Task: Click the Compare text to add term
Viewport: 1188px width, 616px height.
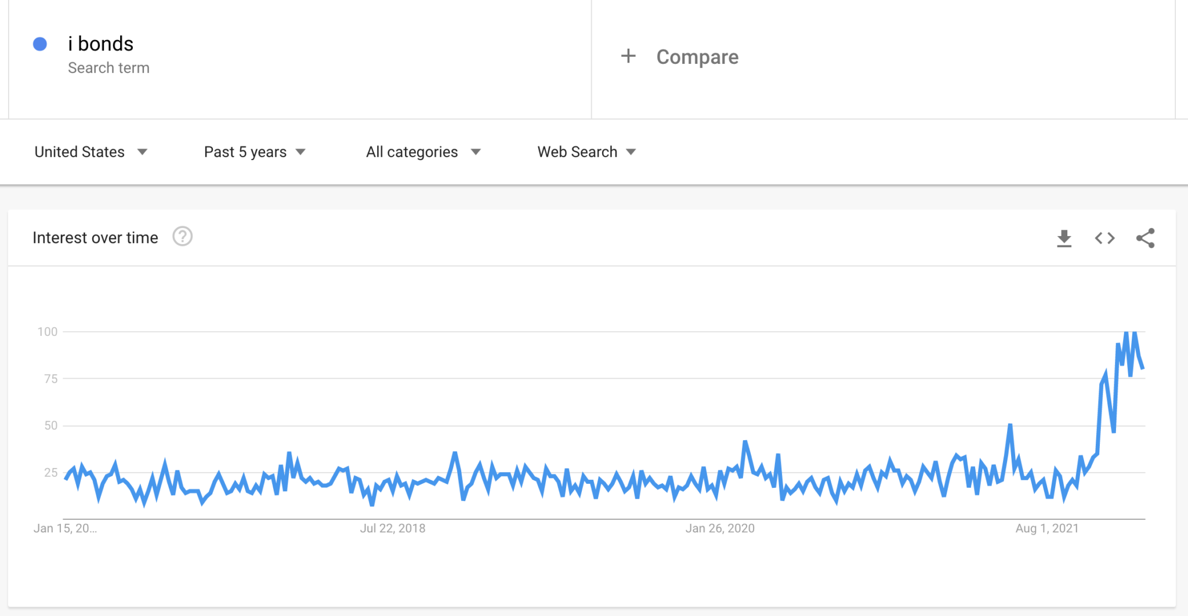Action: point(697,57)
